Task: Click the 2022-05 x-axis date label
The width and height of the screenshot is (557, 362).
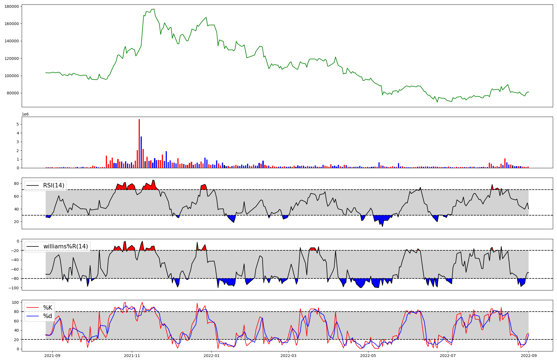Action: pyautogui.click(x=368, y=356)
